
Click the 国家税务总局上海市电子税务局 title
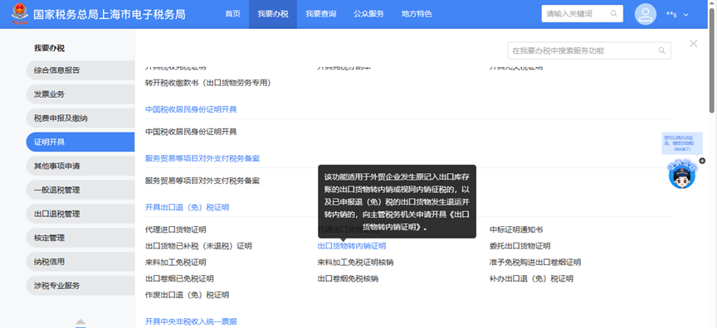[x=109, y=14]
